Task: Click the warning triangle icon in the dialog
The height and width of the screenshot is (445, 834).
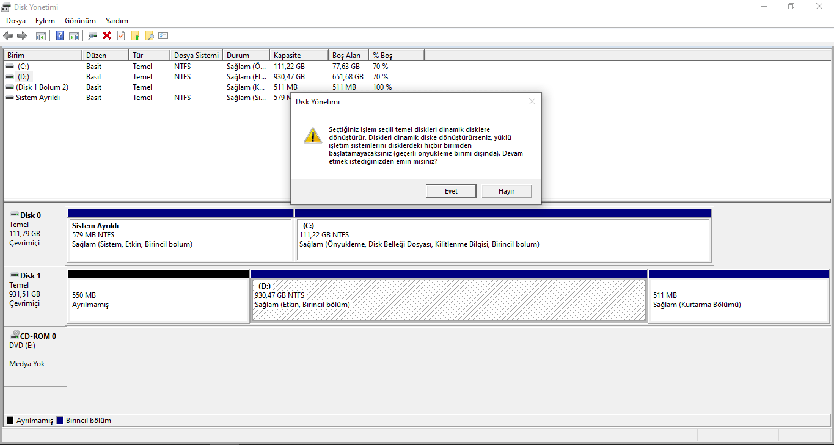Action: (x=312, y=136)
